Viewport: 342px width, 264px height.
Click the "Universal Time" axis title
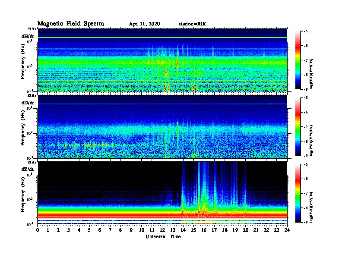(163, 236)
